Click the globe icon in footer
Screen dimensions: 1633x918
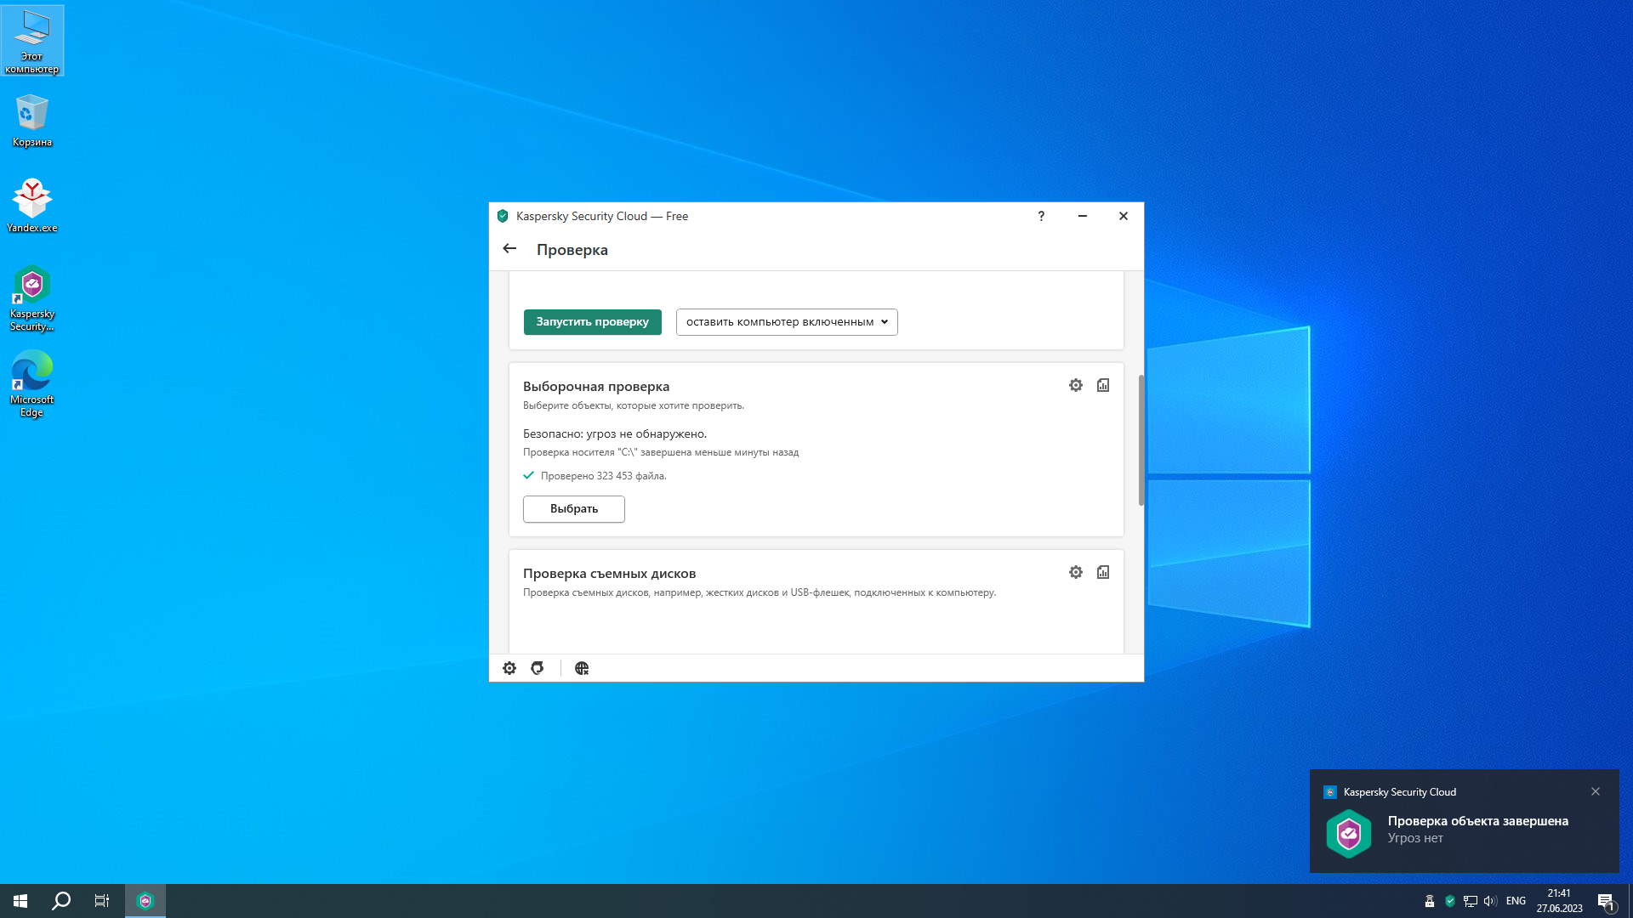coord(582,668)
